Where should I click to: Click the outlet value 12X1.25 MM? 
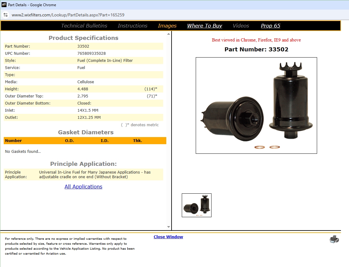(89, 117)
